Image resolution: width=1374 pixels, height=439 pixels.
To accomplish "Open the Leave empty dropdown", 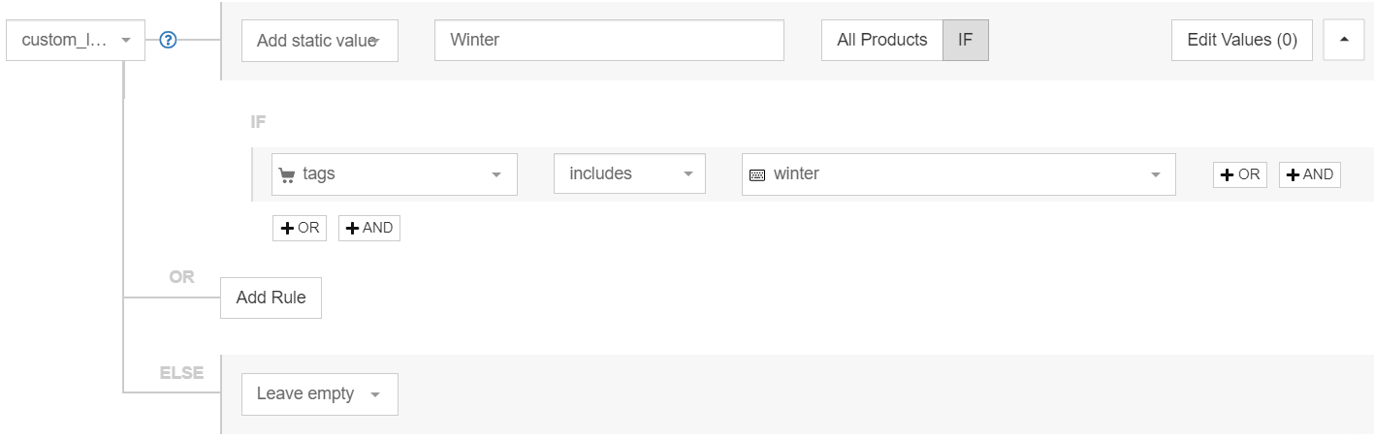I will click(x=319, y=394).
